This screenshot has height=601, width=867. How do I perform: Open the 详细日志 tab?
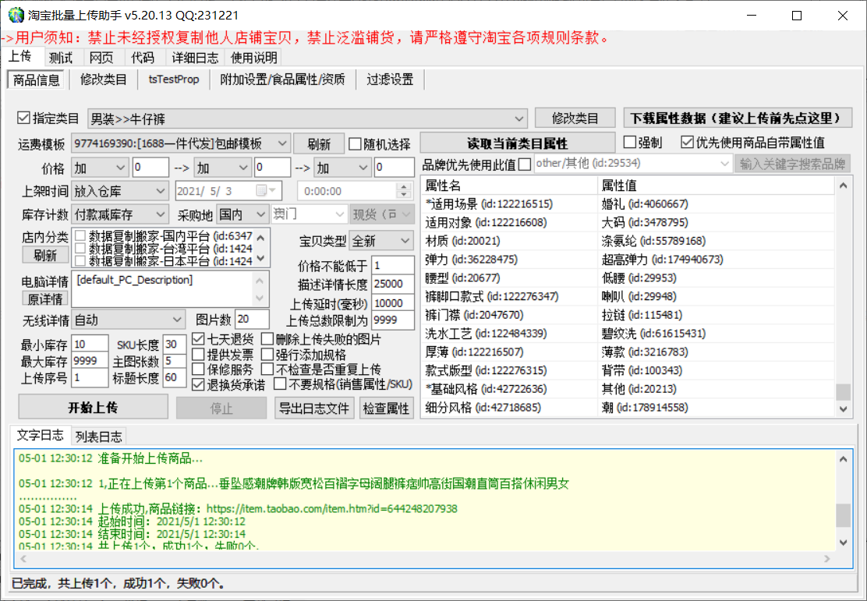[x=195, y=58]
